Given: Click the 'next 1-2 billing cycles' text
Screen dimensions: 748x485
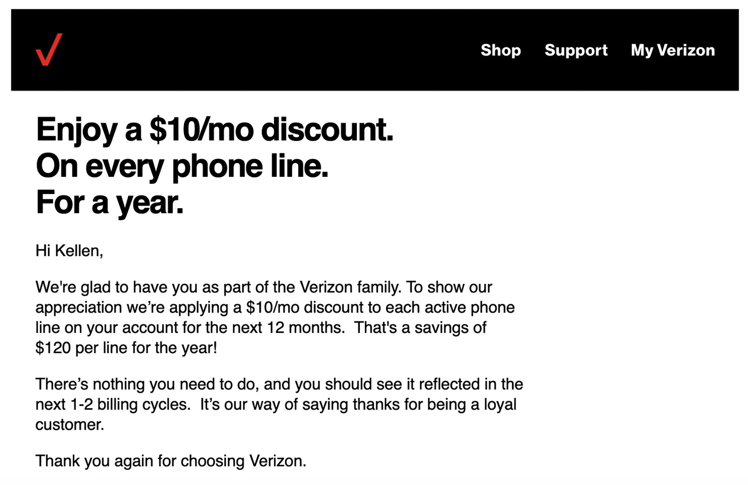Looking at the screenshot, I should pos(112,404).
